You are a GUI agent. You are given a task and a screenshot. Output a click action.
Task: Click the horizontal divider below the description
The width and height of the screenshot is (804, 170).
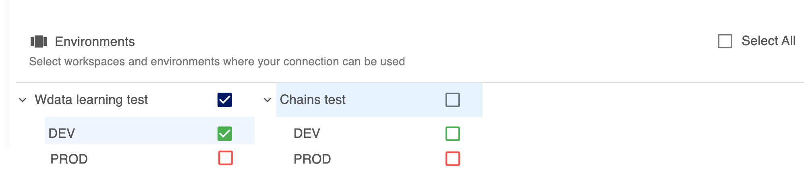pos(410,83)
